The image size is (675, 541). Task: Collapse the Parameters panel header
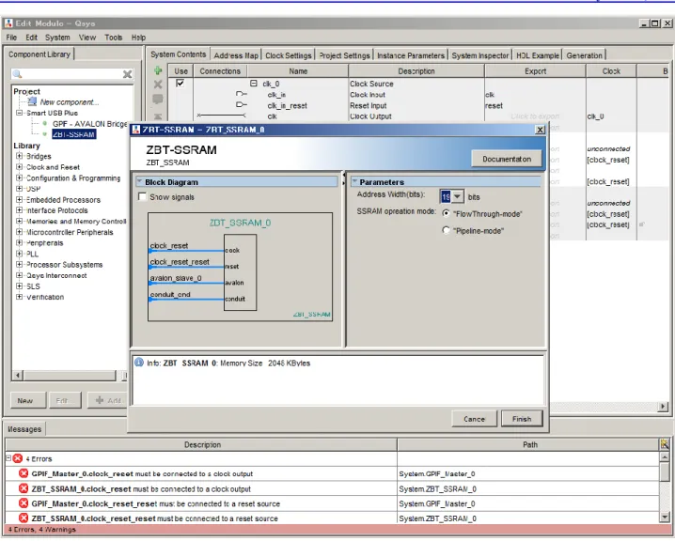[354, 182]
